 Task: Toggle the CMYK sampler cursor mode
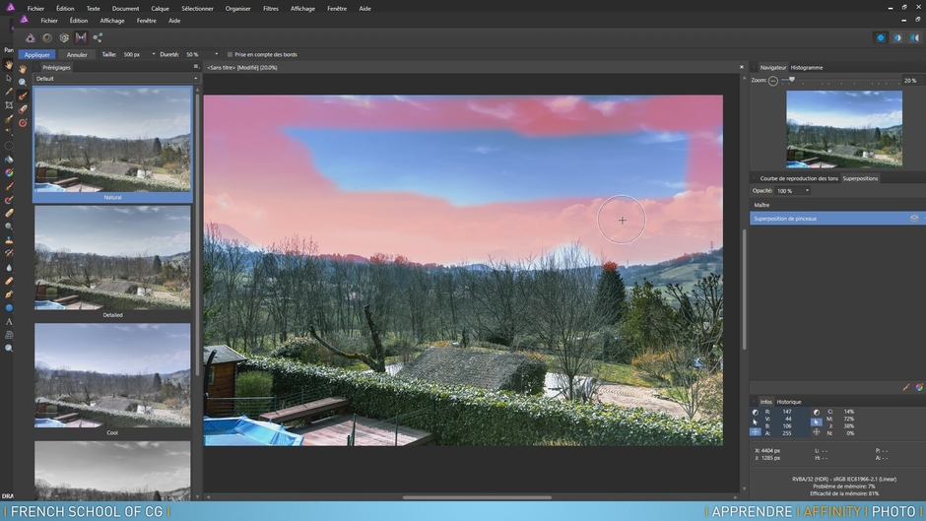[x=816, y=422]
